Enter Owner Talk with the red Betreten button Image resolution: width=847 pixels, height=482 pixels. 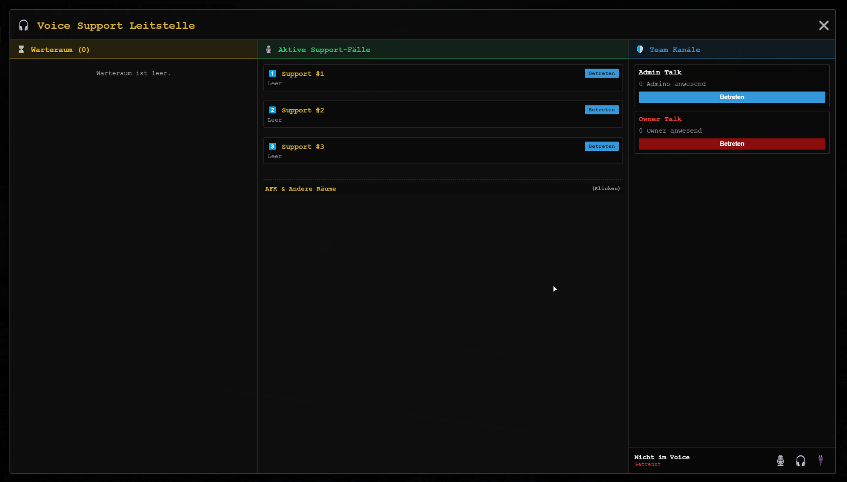coord(732,144)
